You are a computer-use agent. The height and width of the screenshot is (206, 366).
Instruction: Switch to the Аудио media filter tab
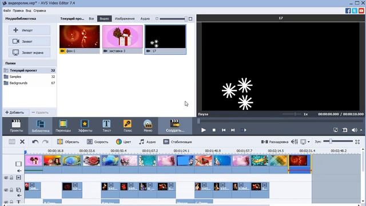145,19
